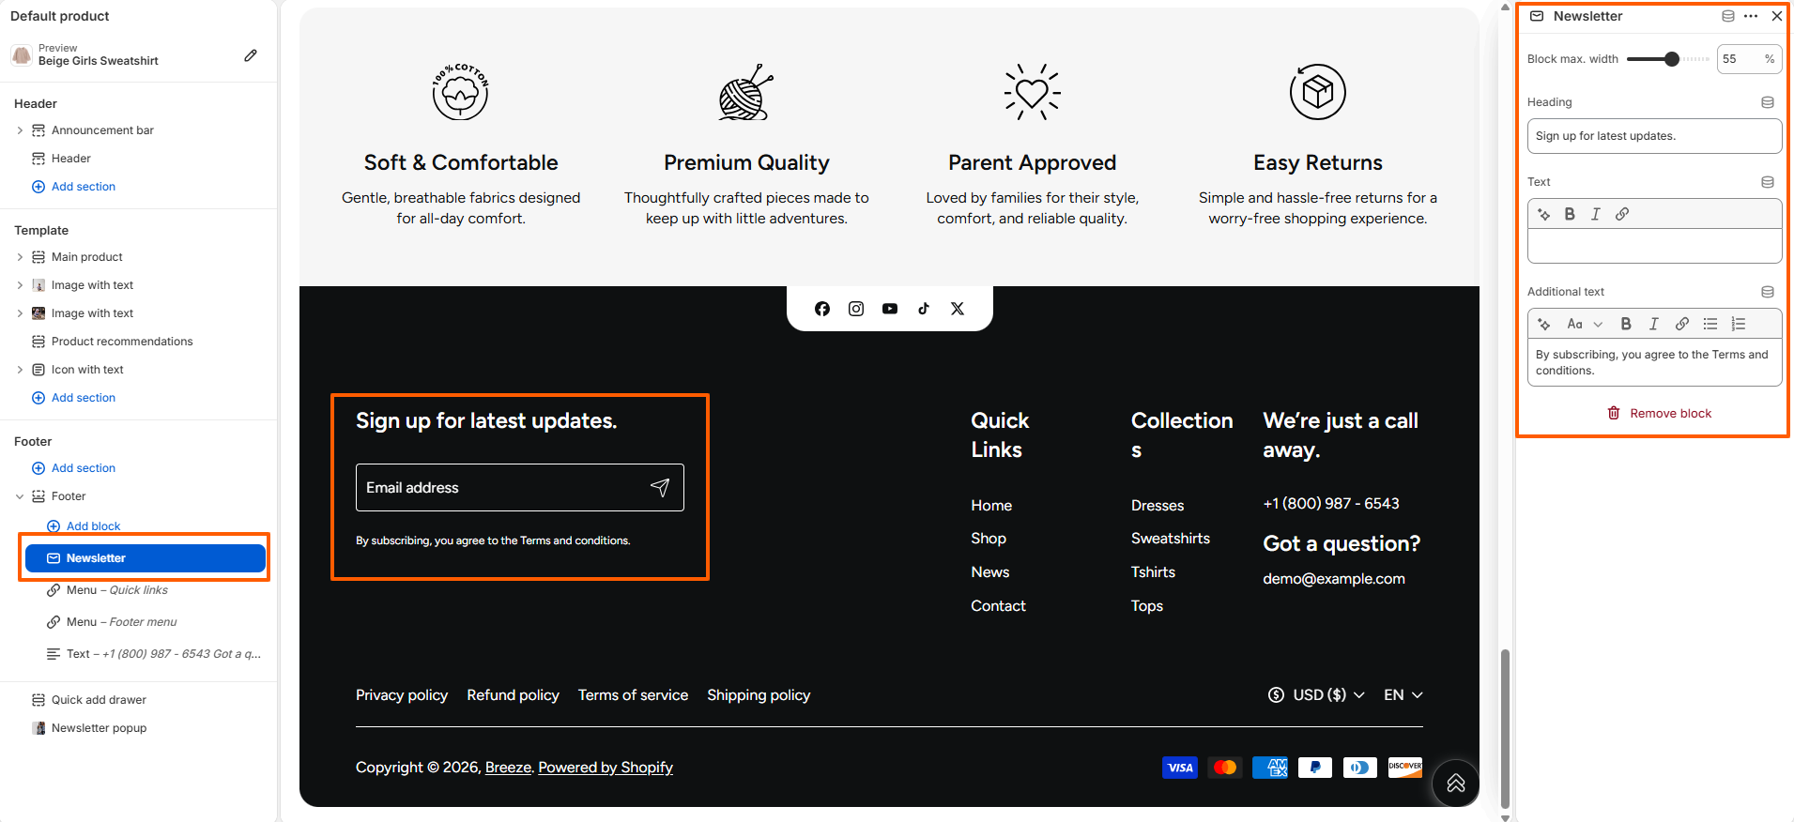Open the Powered by Shopify link
The image size is (1794, 822).
tap(606, 768)
